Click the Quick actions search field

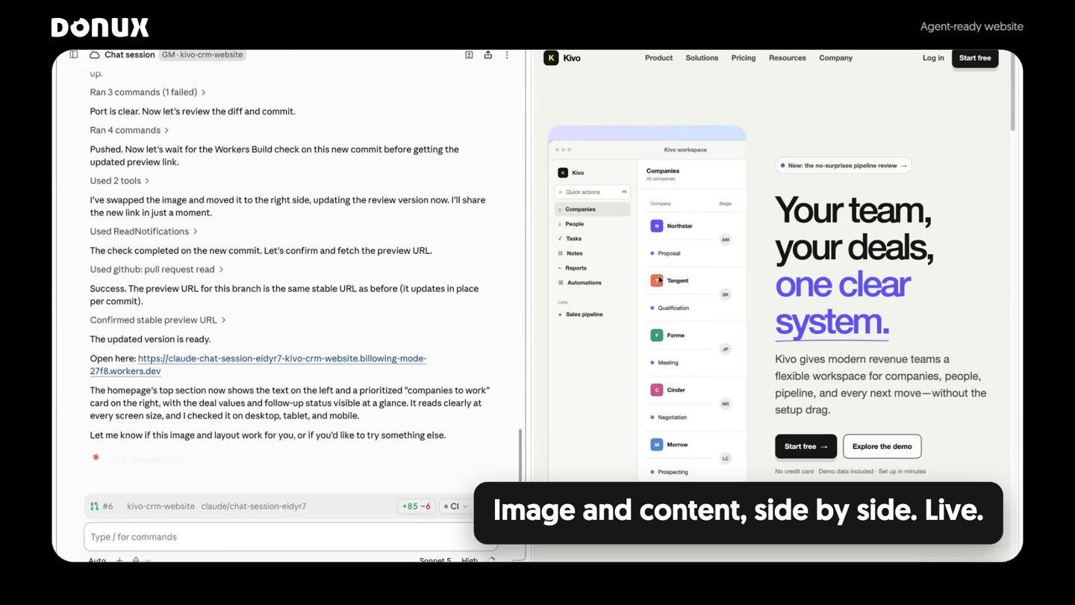point(593,192)
